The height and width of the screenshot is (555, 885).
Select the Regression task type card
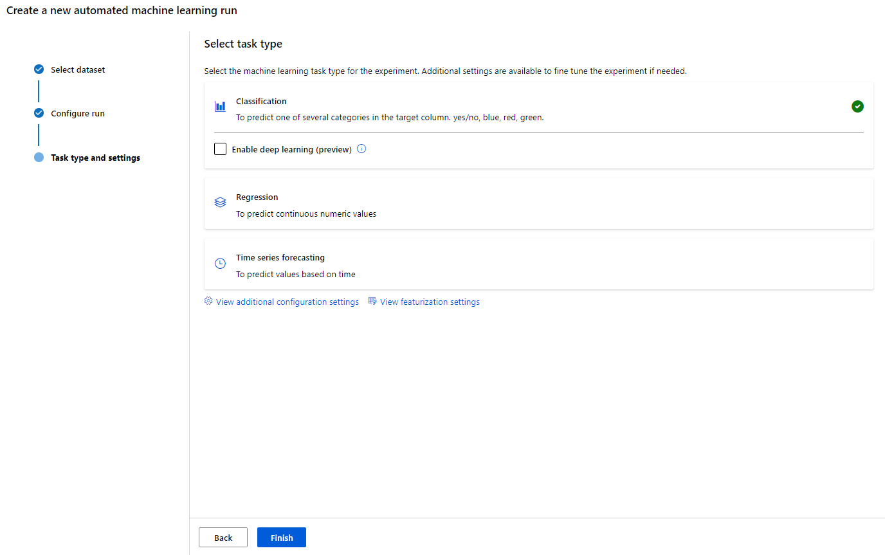click(538, 204)
